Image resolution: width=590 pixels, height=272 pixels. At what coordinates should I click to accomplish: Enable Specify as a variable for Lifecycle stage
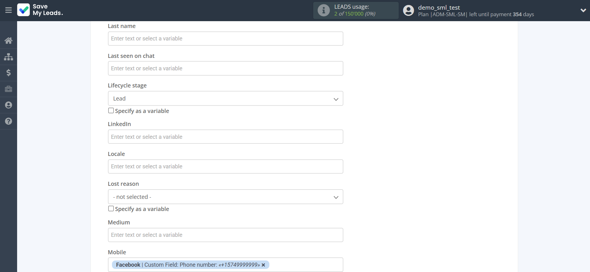pyautogui.click(x=111, y=110)
